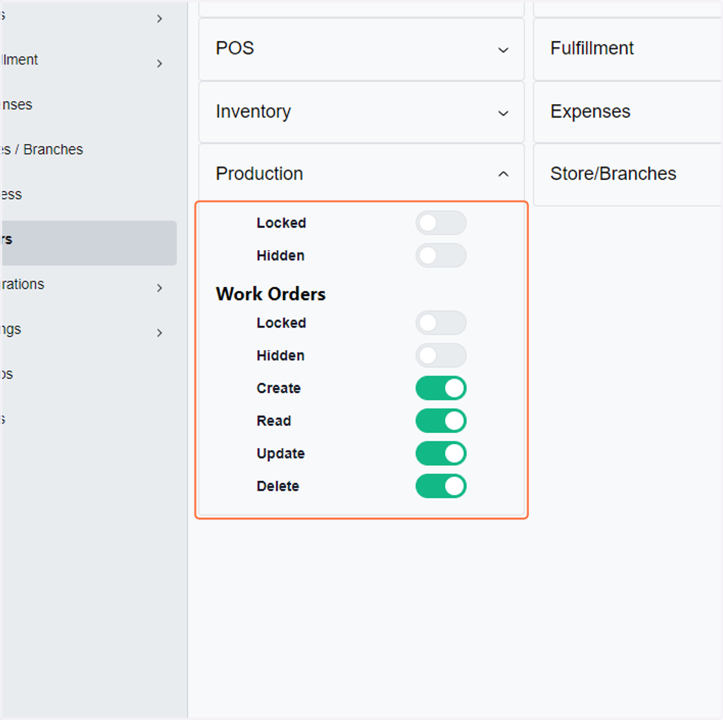The width and height of the screenshot is (723, 720).
Task: Disable Work Orders Read permission
Action: [x=440, y=421]
